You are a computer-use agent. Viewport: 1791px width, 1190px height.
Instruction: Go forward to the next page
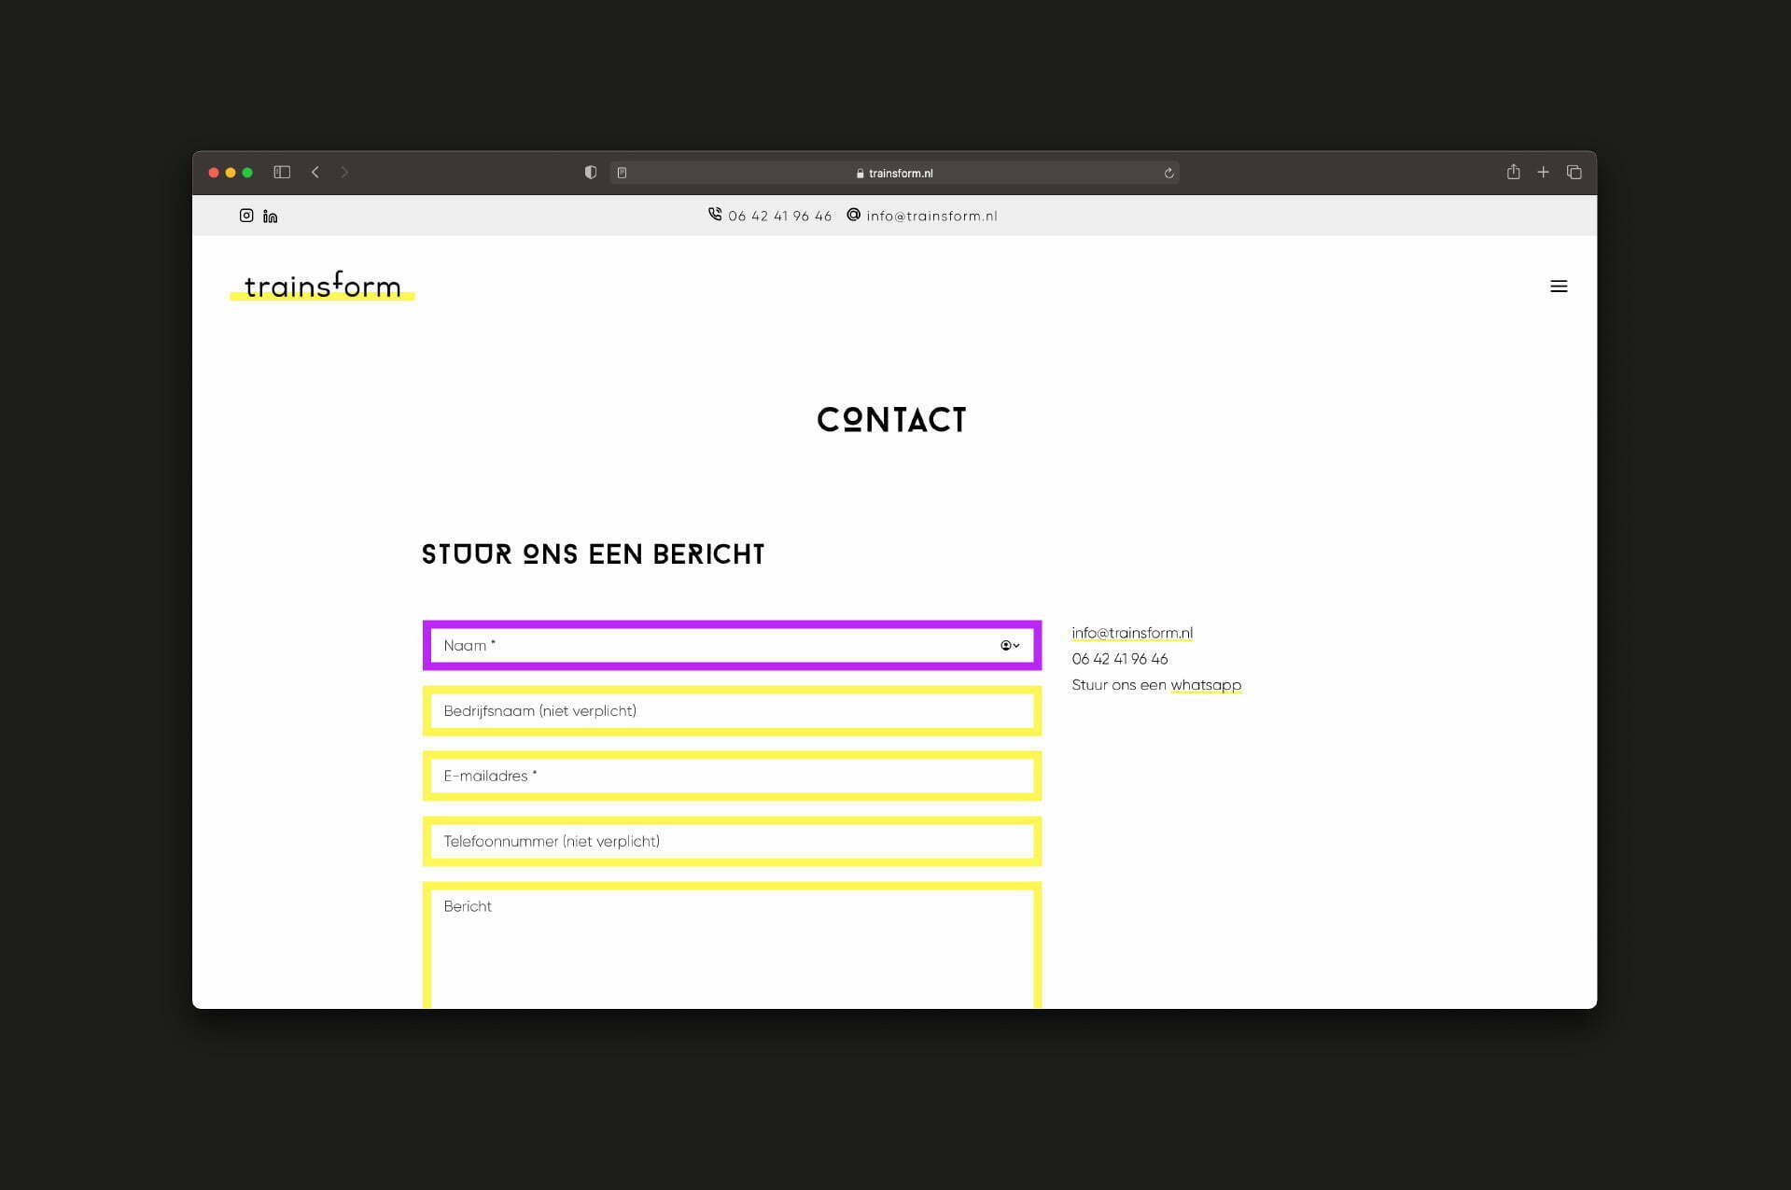point(344,173)
